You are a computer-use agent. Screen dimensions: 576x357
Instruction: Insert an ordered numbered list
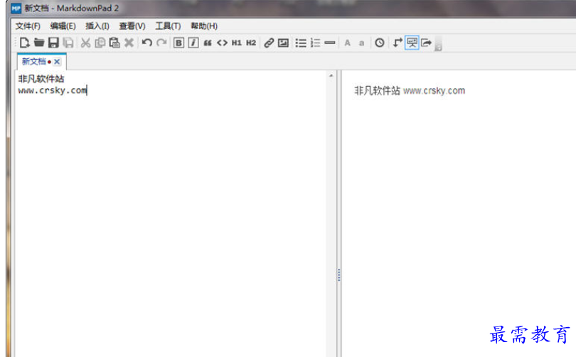[x=315, y=43]
